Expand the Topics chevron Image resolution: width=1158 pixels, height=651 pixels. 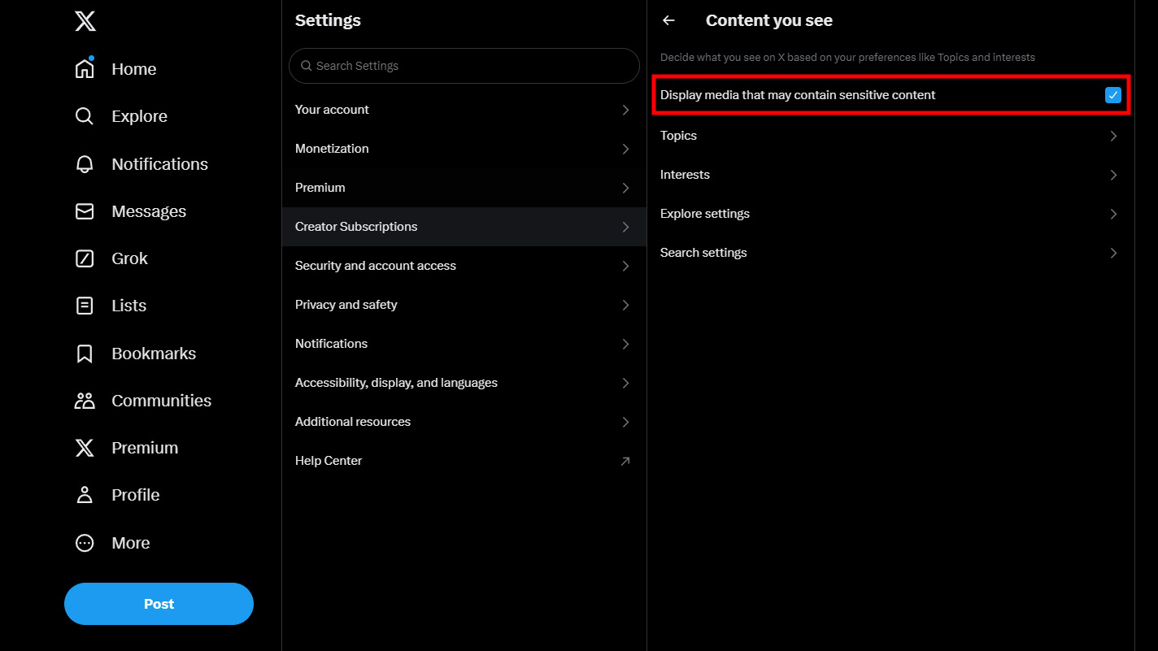coord(1113,136)
